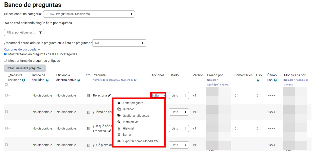This screenshot has width=316, height=151.
Task: Tick the checkbox for the Relaciona question row
Action: (6, 95)
